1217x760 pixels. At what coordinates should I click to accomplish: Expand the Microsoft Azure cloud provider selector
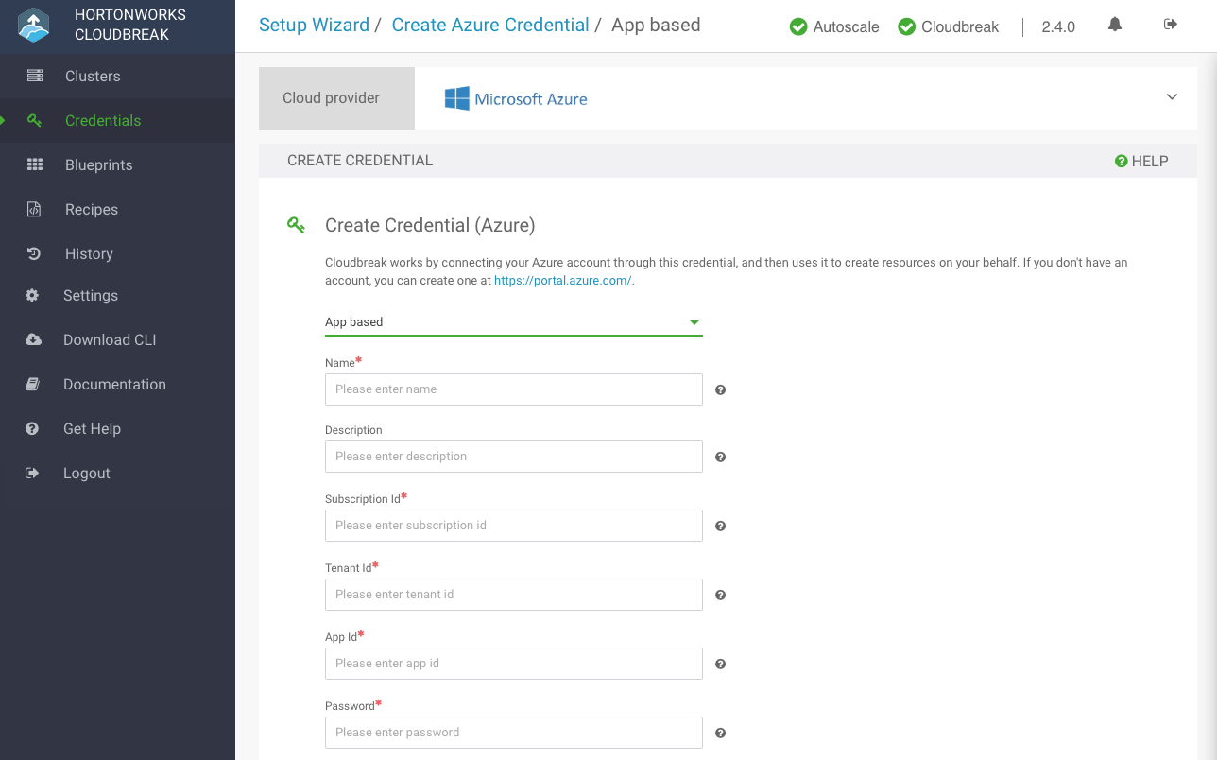[x=1172, y=97]
